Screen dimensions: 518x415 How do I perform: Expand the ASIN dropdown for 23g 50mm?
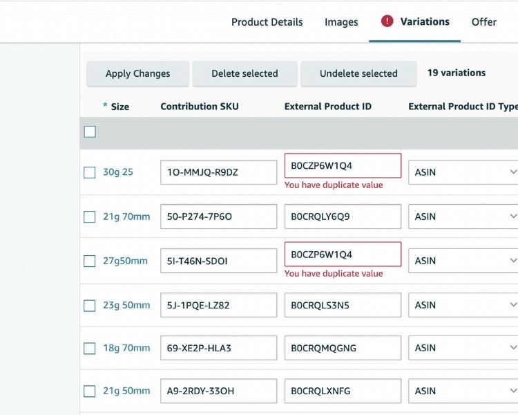(x=463, y=305)
